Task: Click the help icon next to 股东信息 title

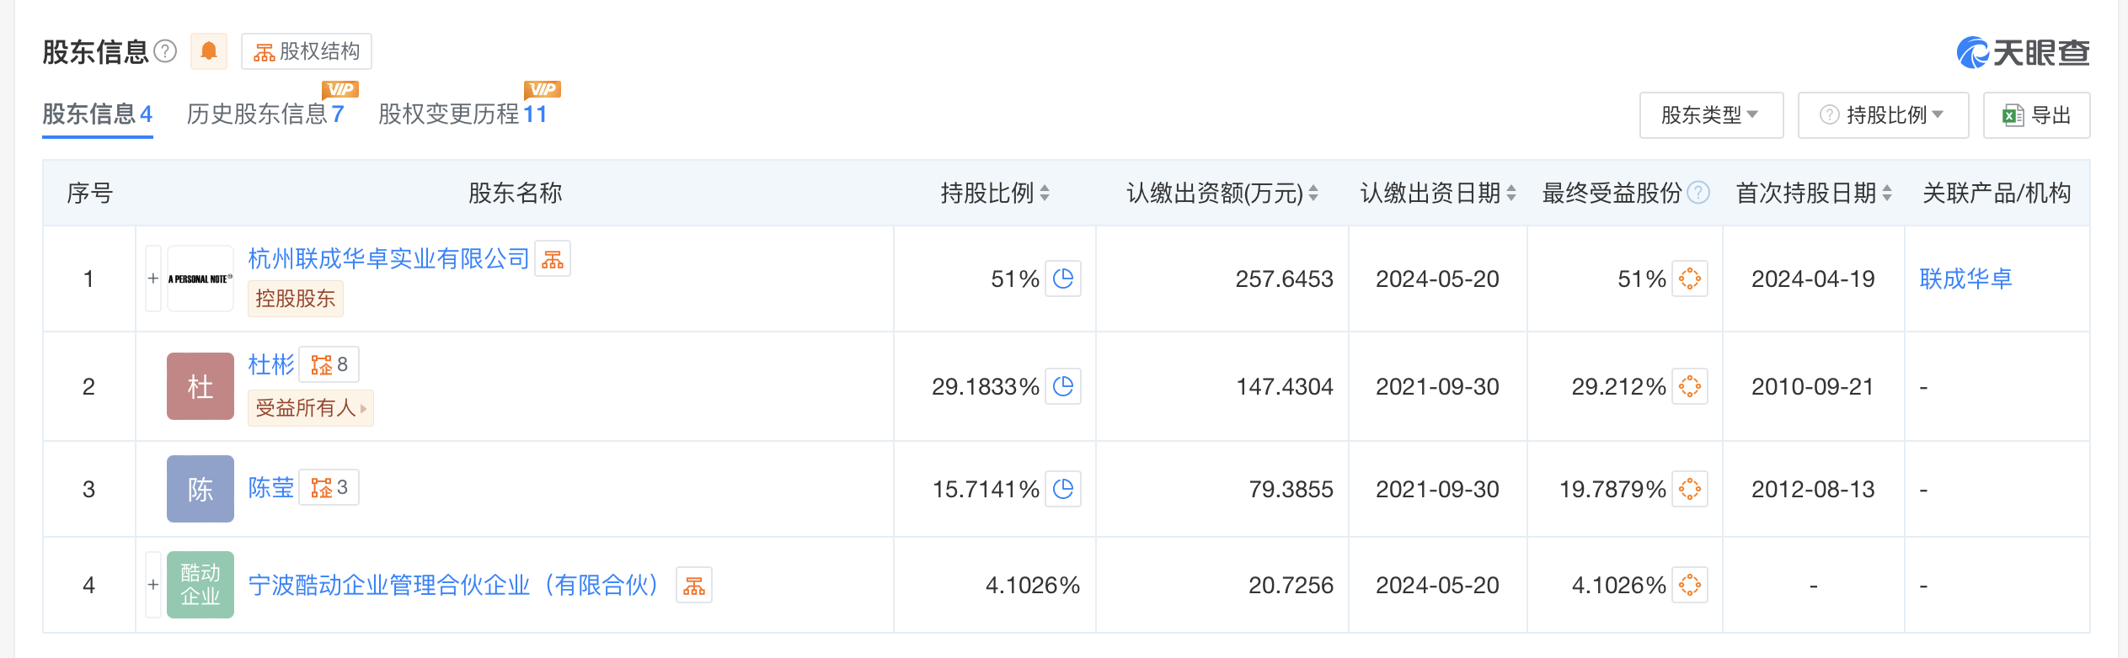Action: [x=166, y=51]
